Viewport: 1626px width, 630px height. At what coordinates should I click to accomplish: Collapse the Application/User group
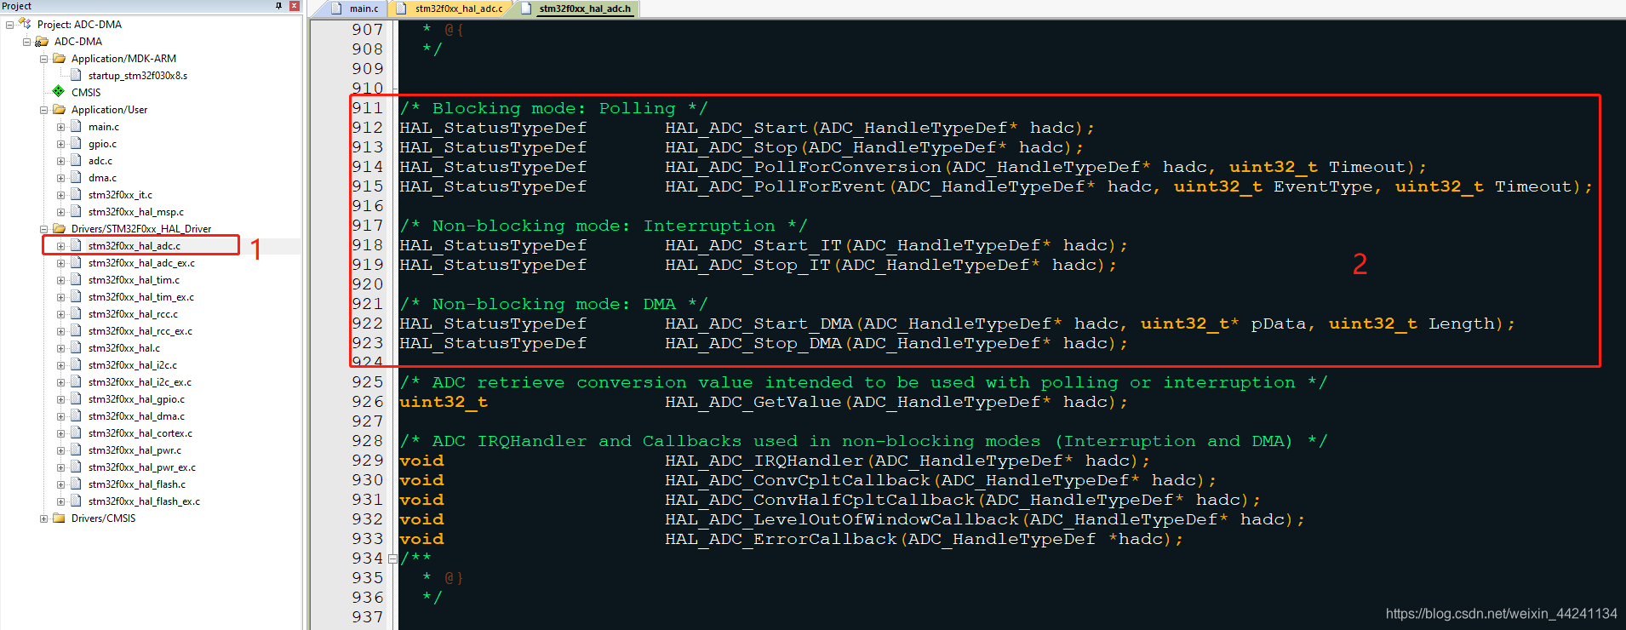point(43,110)
